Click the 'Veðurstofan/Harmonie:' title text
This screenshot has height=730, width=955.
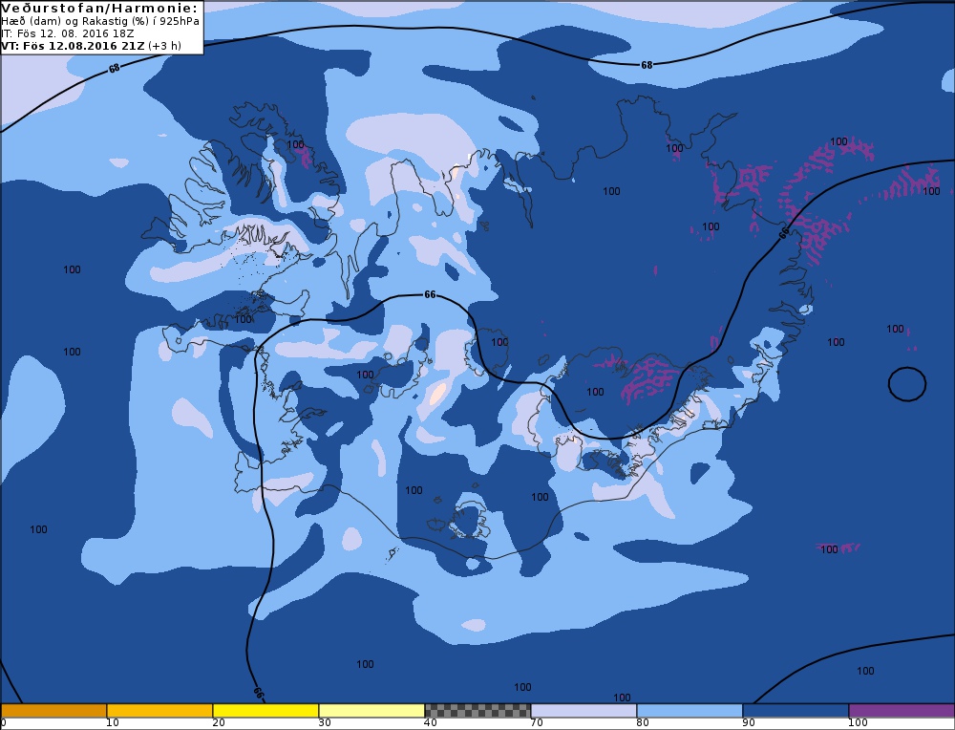click(100, 8)
